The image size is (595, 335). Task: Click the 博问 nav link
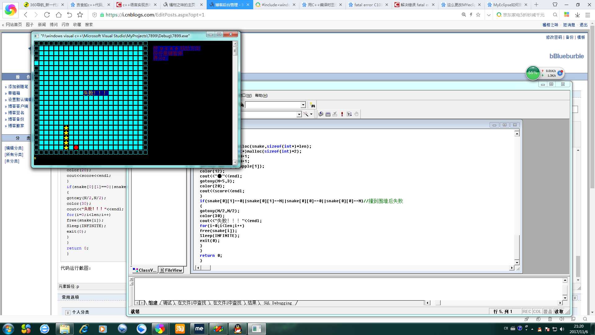54,25
